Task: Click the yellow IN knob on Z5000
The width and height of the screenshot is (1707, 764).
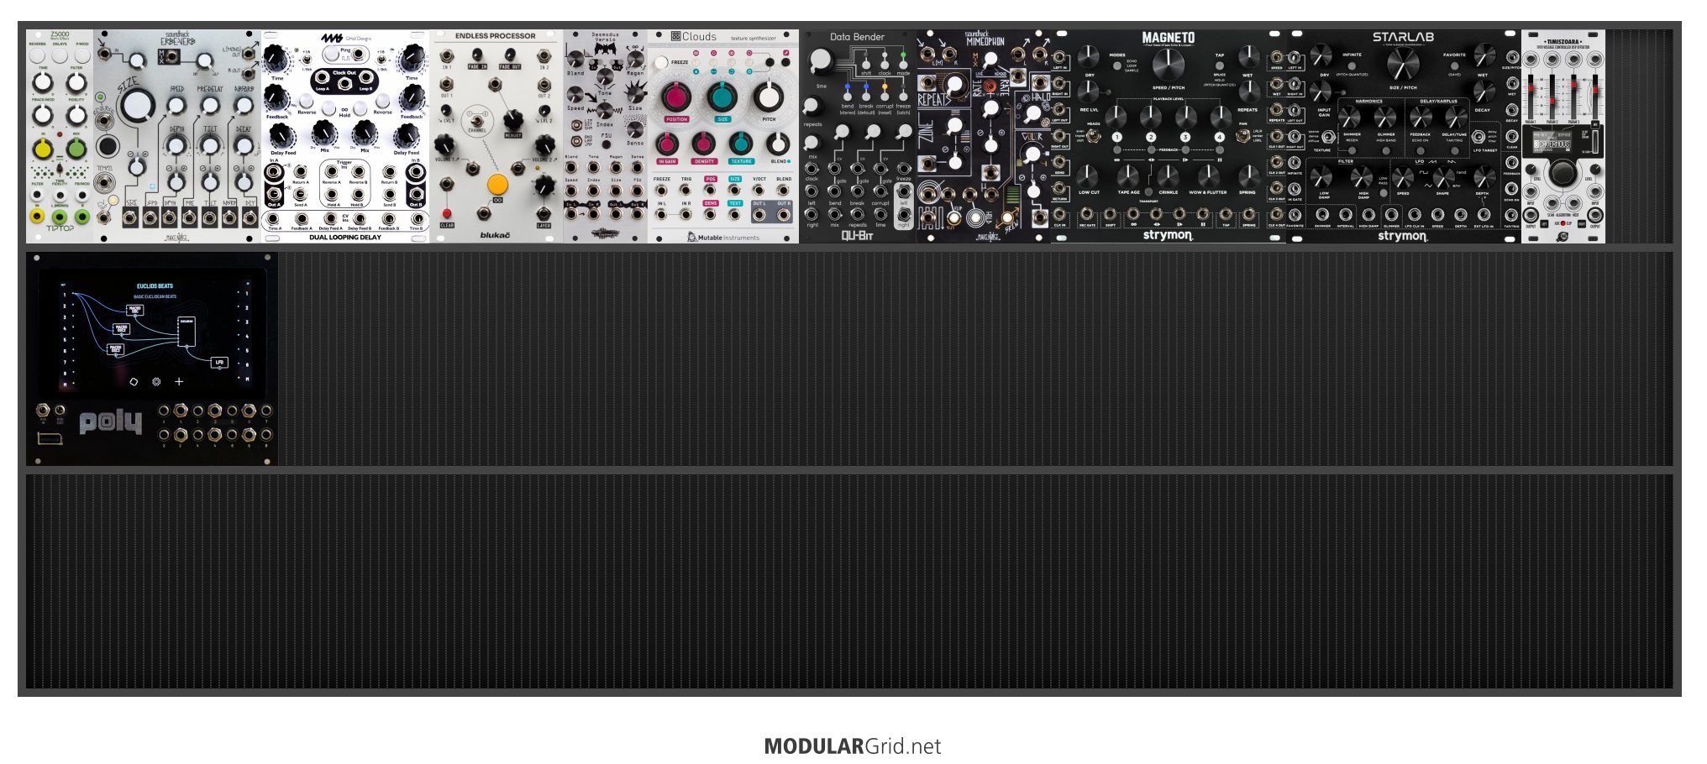Action: click(x=42, y=149)
